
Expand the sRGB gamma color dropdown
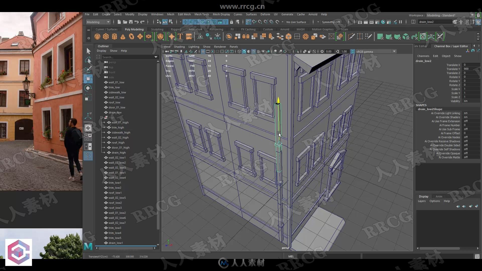click(x=394, y=51)
